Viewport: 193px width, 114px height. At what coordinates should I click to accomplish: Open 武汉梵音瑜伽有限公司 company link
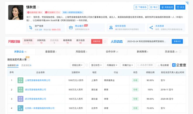[x=35, y=99]
